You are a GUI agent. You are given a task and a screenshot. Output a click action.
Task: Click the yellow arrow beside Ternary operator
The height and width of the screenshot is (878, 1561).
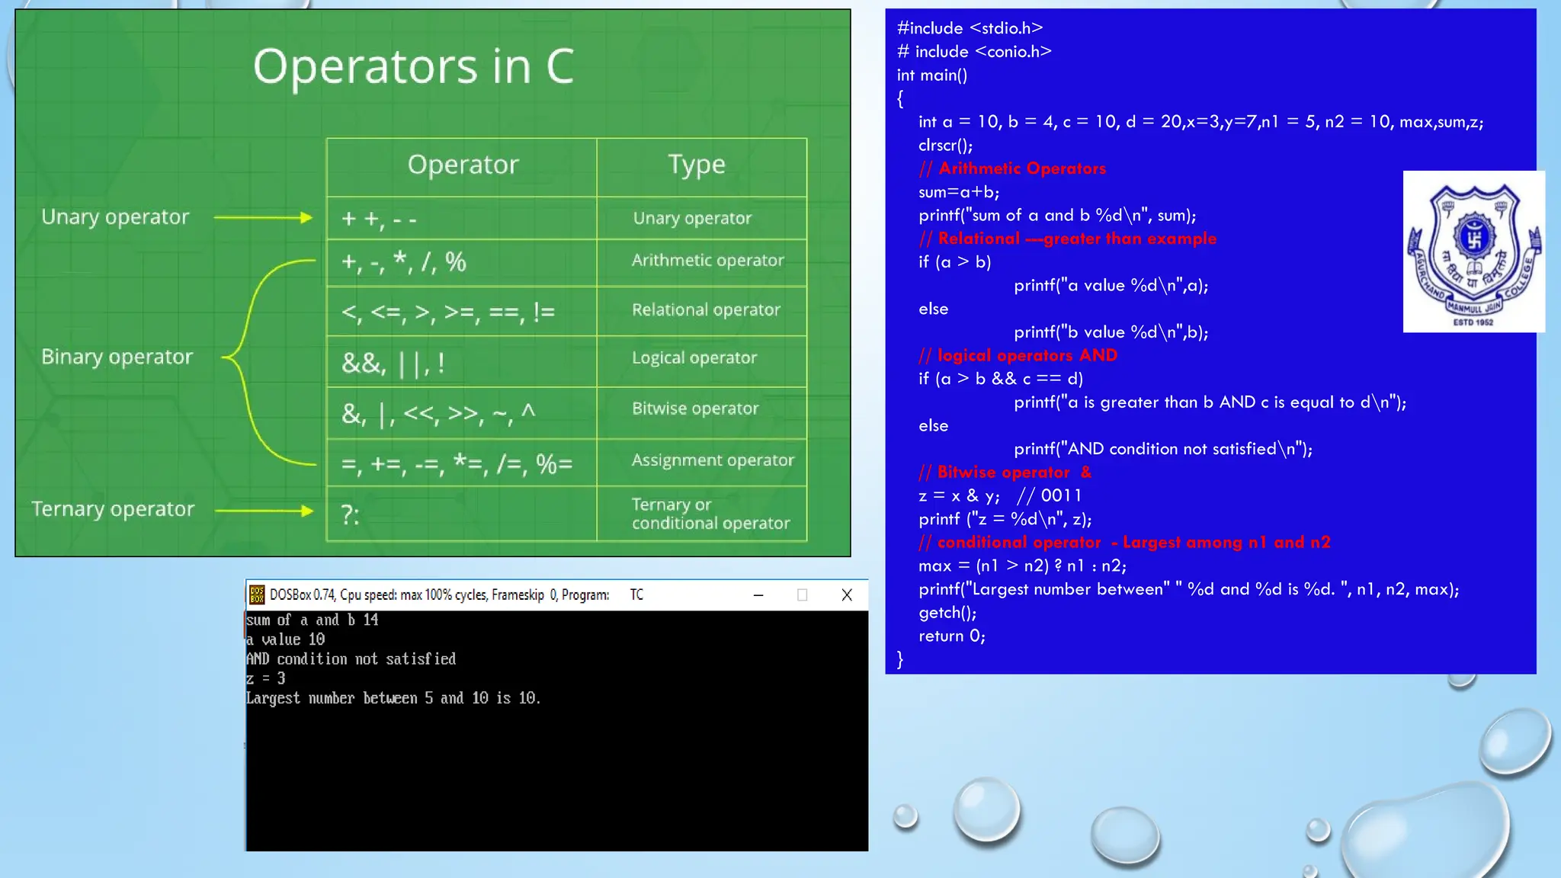pos(264,511)
